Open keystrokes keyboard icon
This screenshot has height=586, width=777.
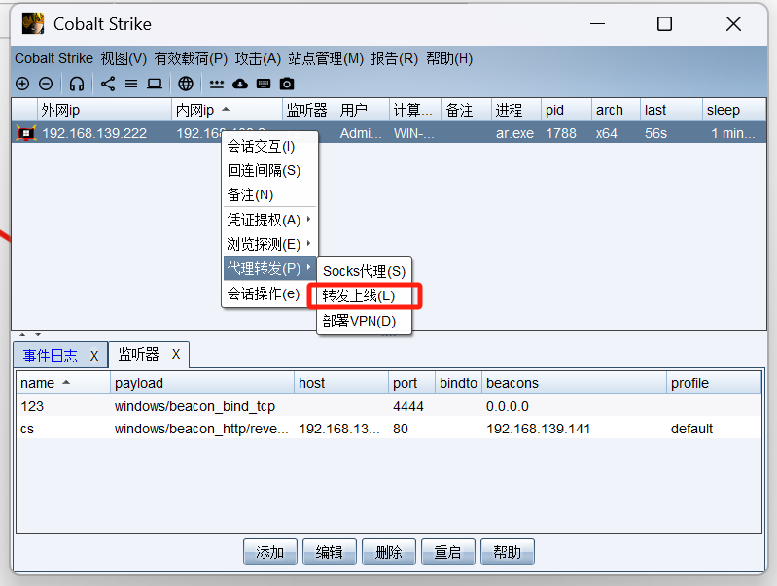[x=264, y=84]
